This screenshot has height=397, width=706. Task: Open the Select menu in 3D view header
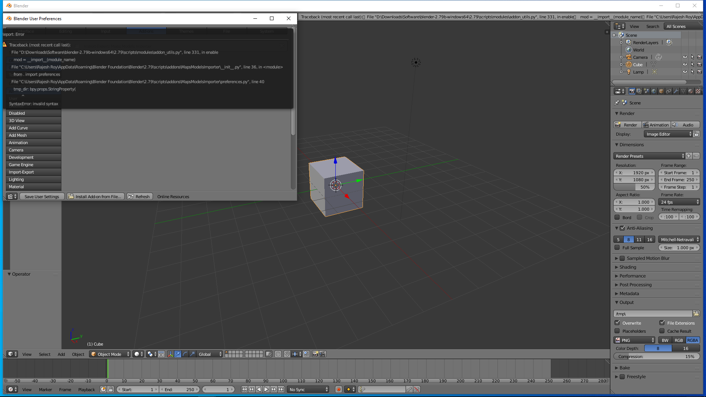tap(44, 354)
